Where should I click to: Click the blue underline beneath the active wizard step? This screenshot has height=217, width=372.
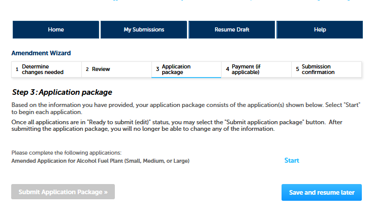tap(186, 78)
